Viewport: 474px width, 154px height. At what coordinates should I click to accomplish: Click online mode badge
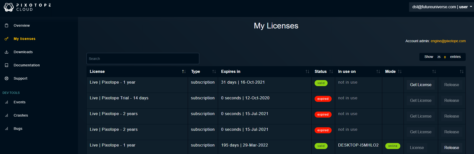point(393,146)
